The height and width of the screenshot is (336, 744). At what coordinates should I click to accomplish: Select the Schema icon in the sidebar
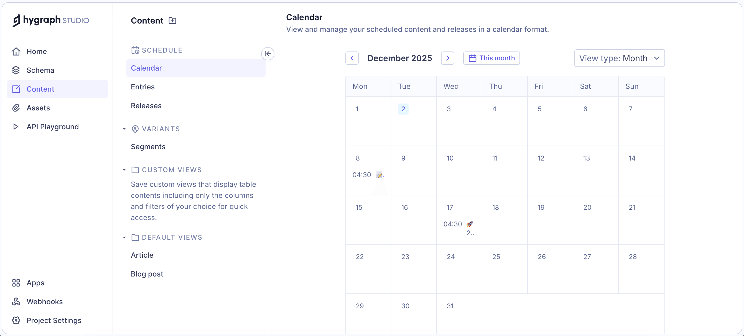click(x=16, y=70)
